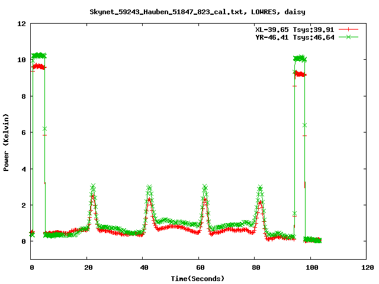The image size is (379, 284).
Task: Click x-axis tick label 20
Action: click(x=88, y=267)
